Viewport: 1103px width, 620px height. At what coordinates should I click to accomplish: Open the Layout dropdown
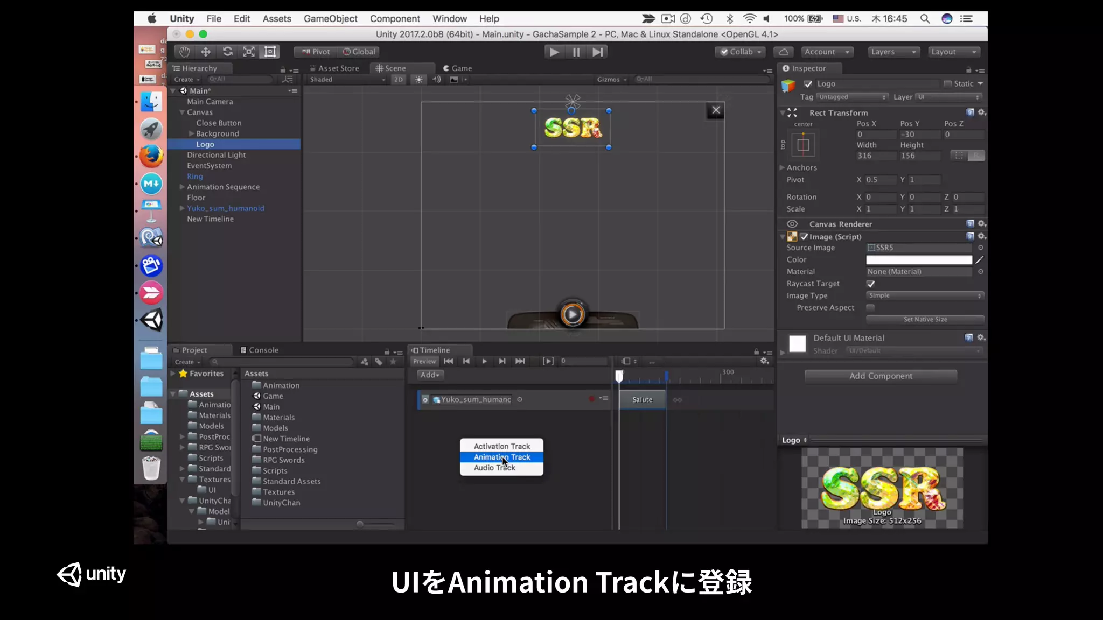pyautogui.click(x=954, y=52)
